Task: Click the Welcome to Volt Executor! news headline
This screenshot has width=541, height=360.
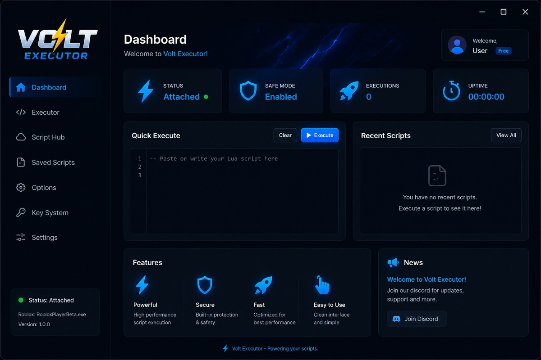Action: (x=426, y=279)
